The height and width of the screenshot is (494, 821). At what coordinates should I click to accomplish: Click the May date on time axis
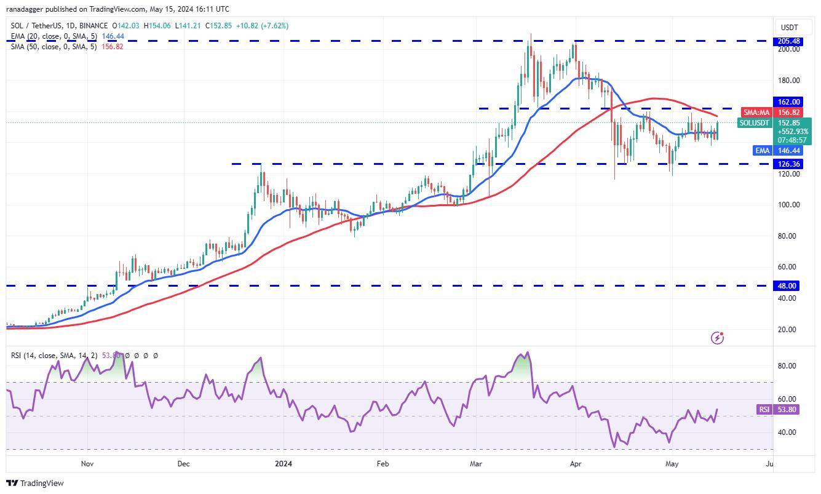coord(672,464)
